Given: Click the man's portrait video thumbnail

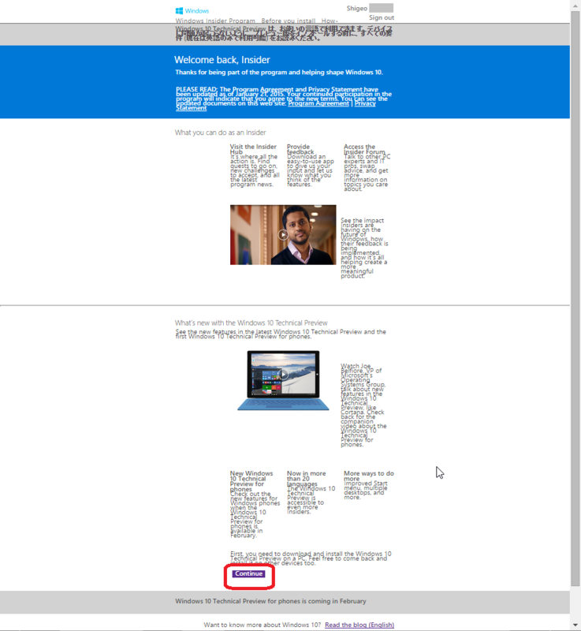Looking at the screenshot, I should (283, 234).
